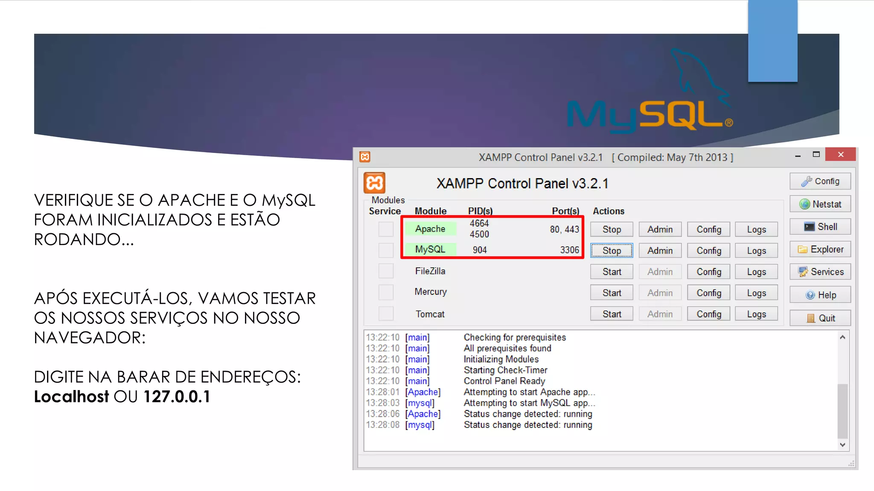Click log line 'Checking for prerequisites'

coord(515,338)
